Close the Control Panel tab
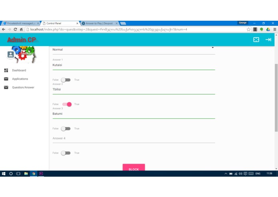Screen dimensions: 278x197 (77, 23)
